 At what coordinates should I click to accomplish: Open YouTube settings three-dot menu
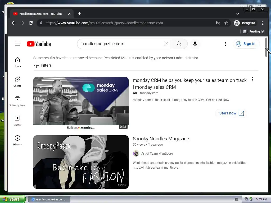pyautogui.click(x=225, y=44)
